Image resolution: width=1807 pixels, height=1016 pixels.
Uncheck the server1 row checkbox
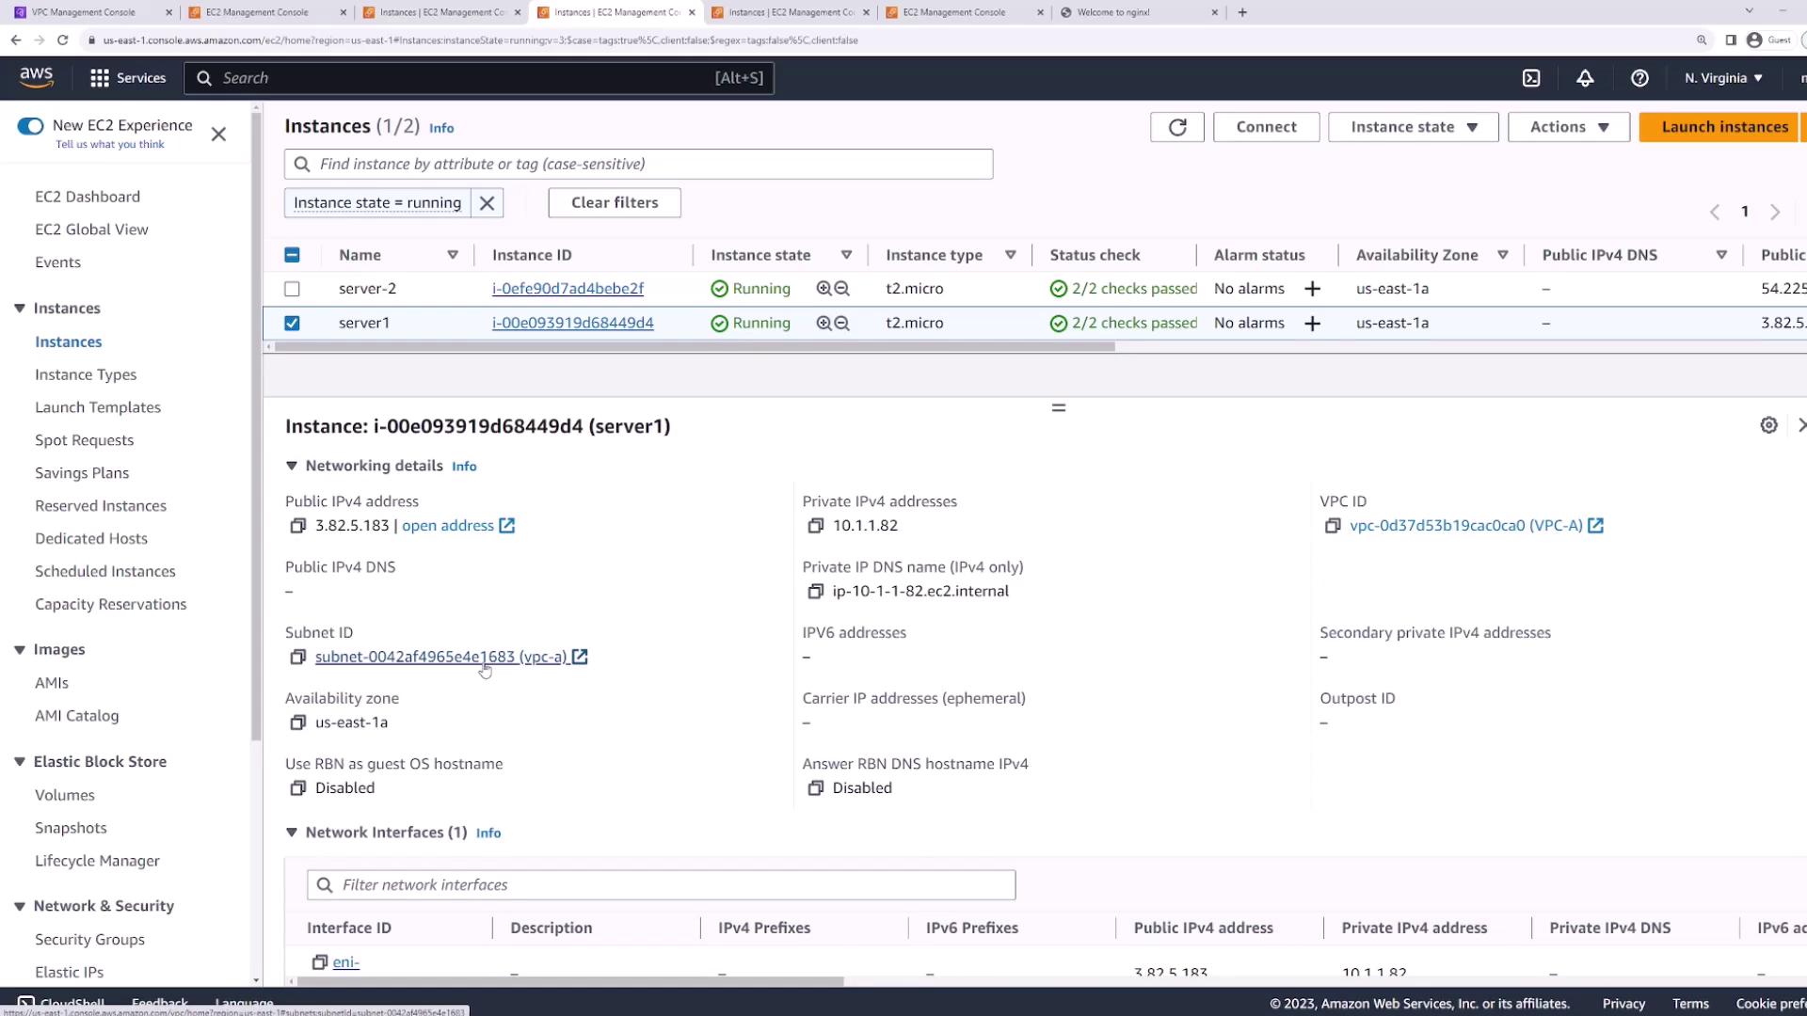[292, 323]
